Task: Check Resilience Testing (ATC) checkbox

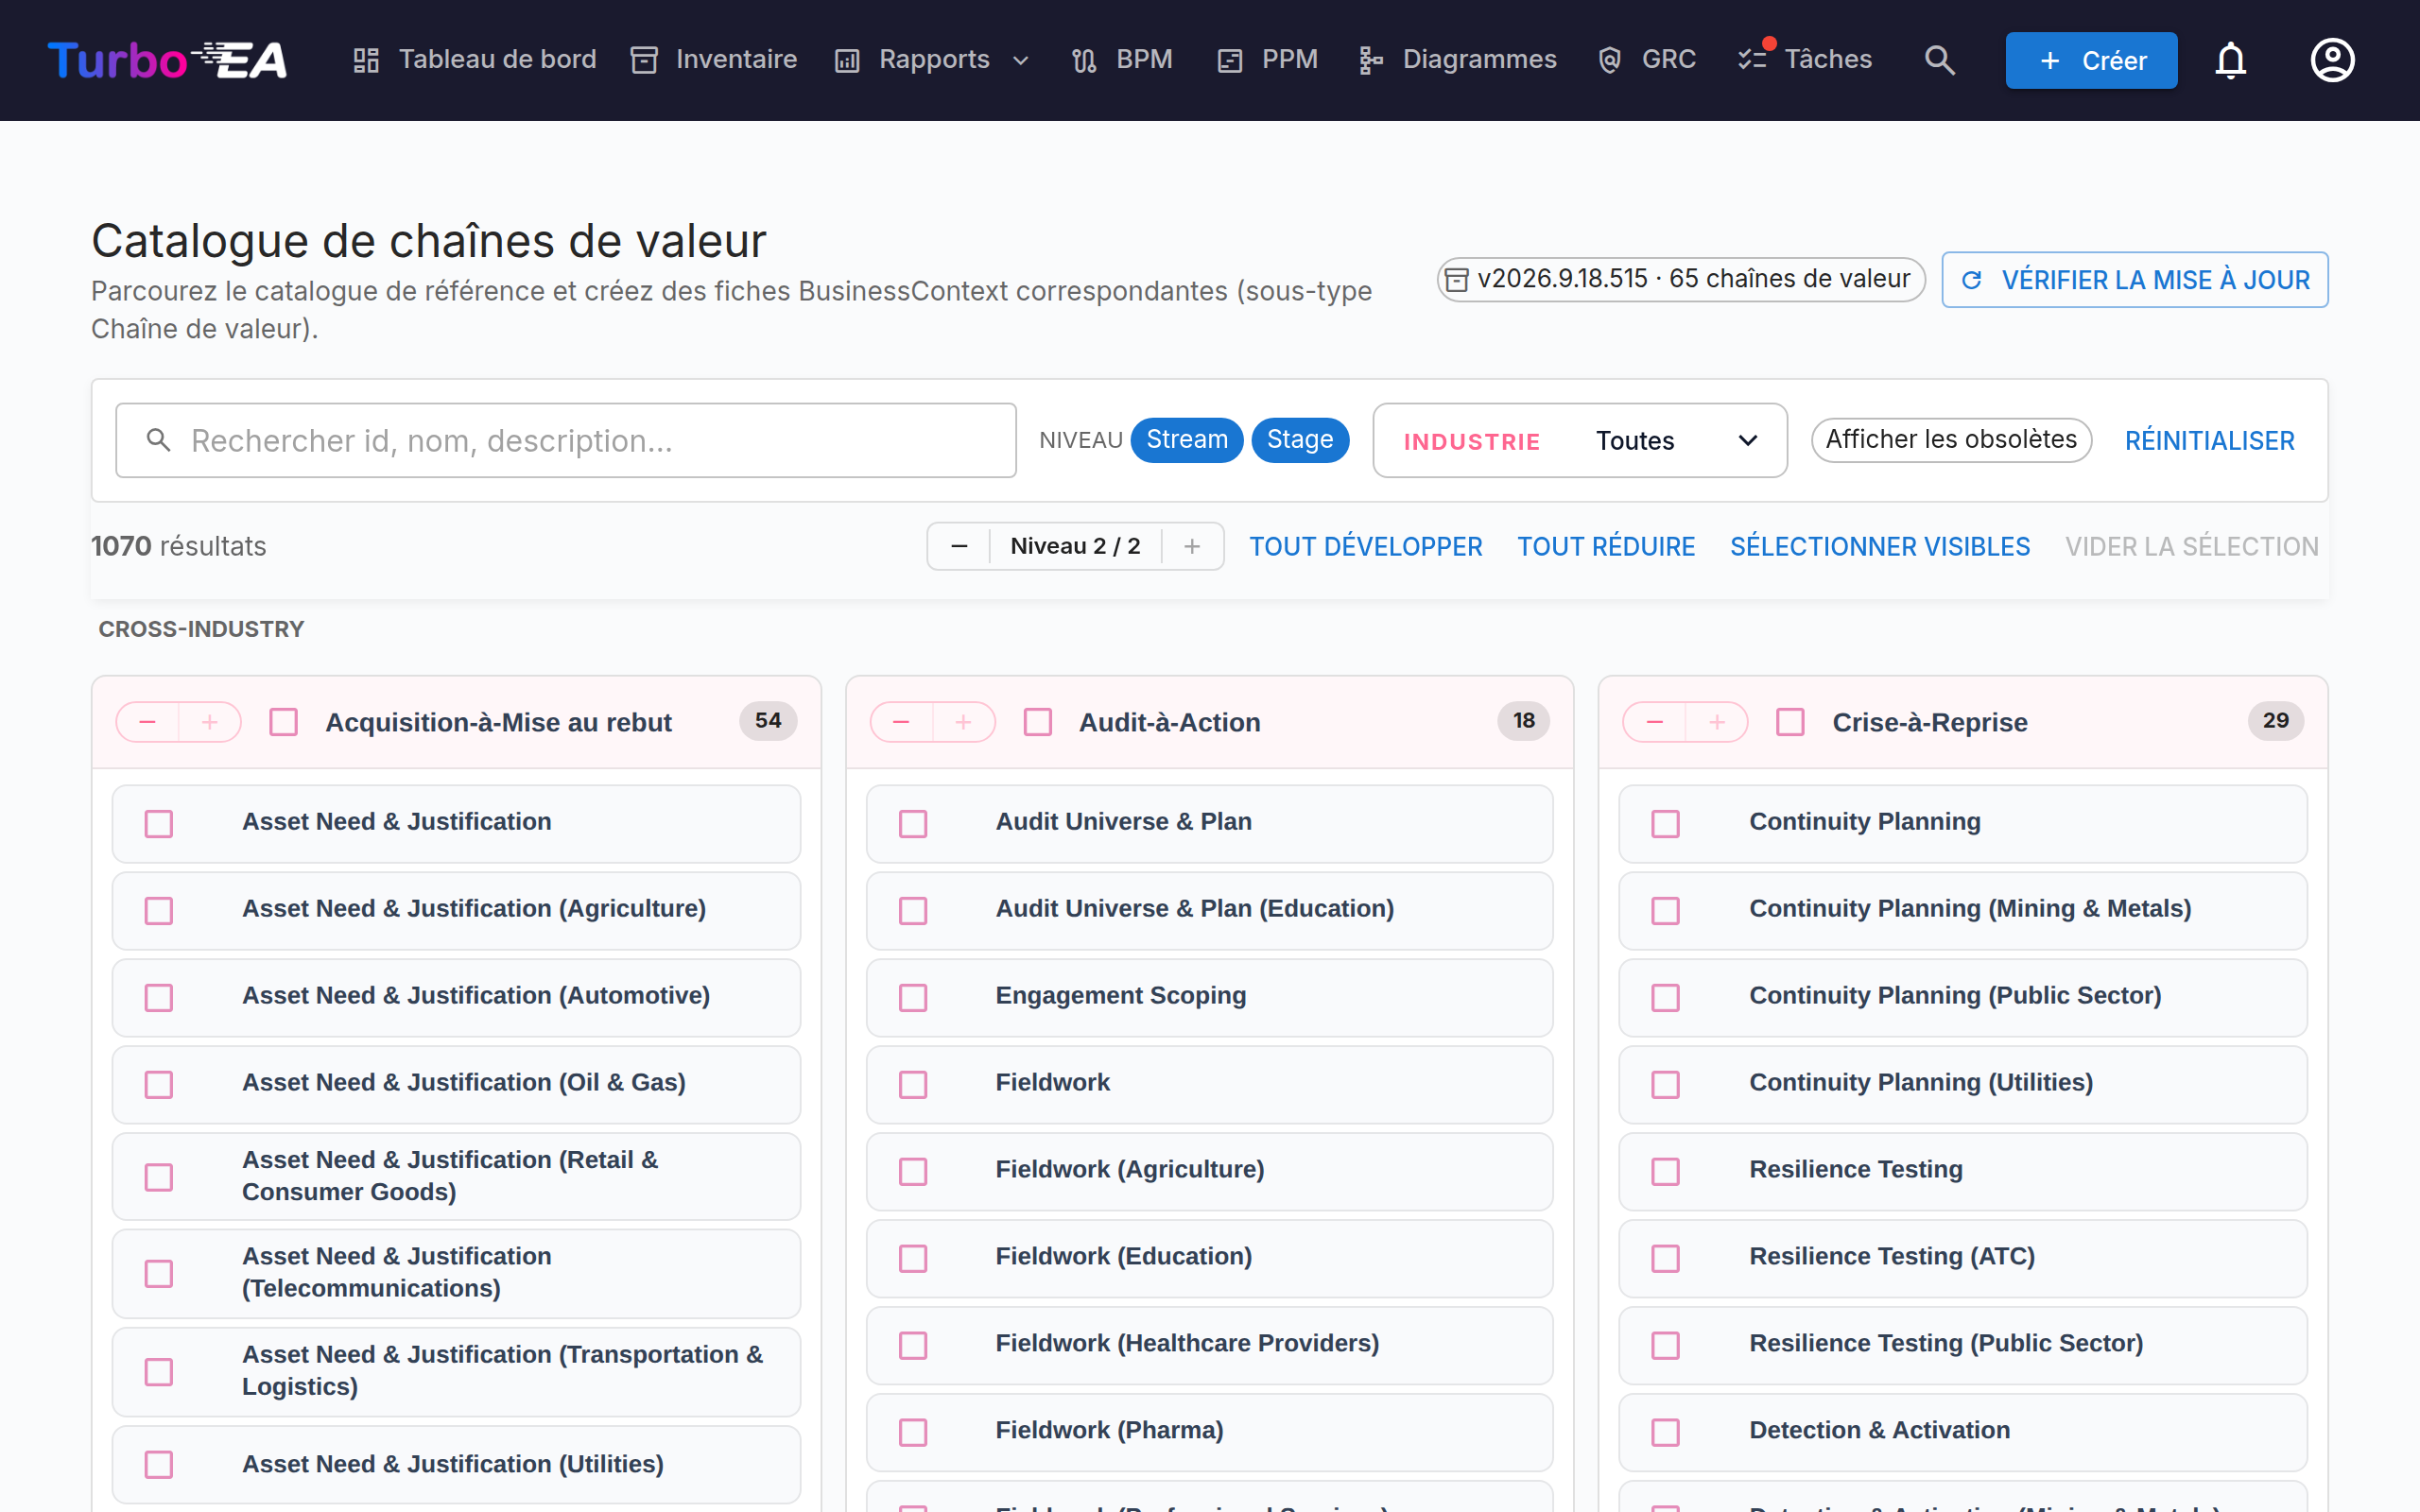Action: point(1665,1258)
